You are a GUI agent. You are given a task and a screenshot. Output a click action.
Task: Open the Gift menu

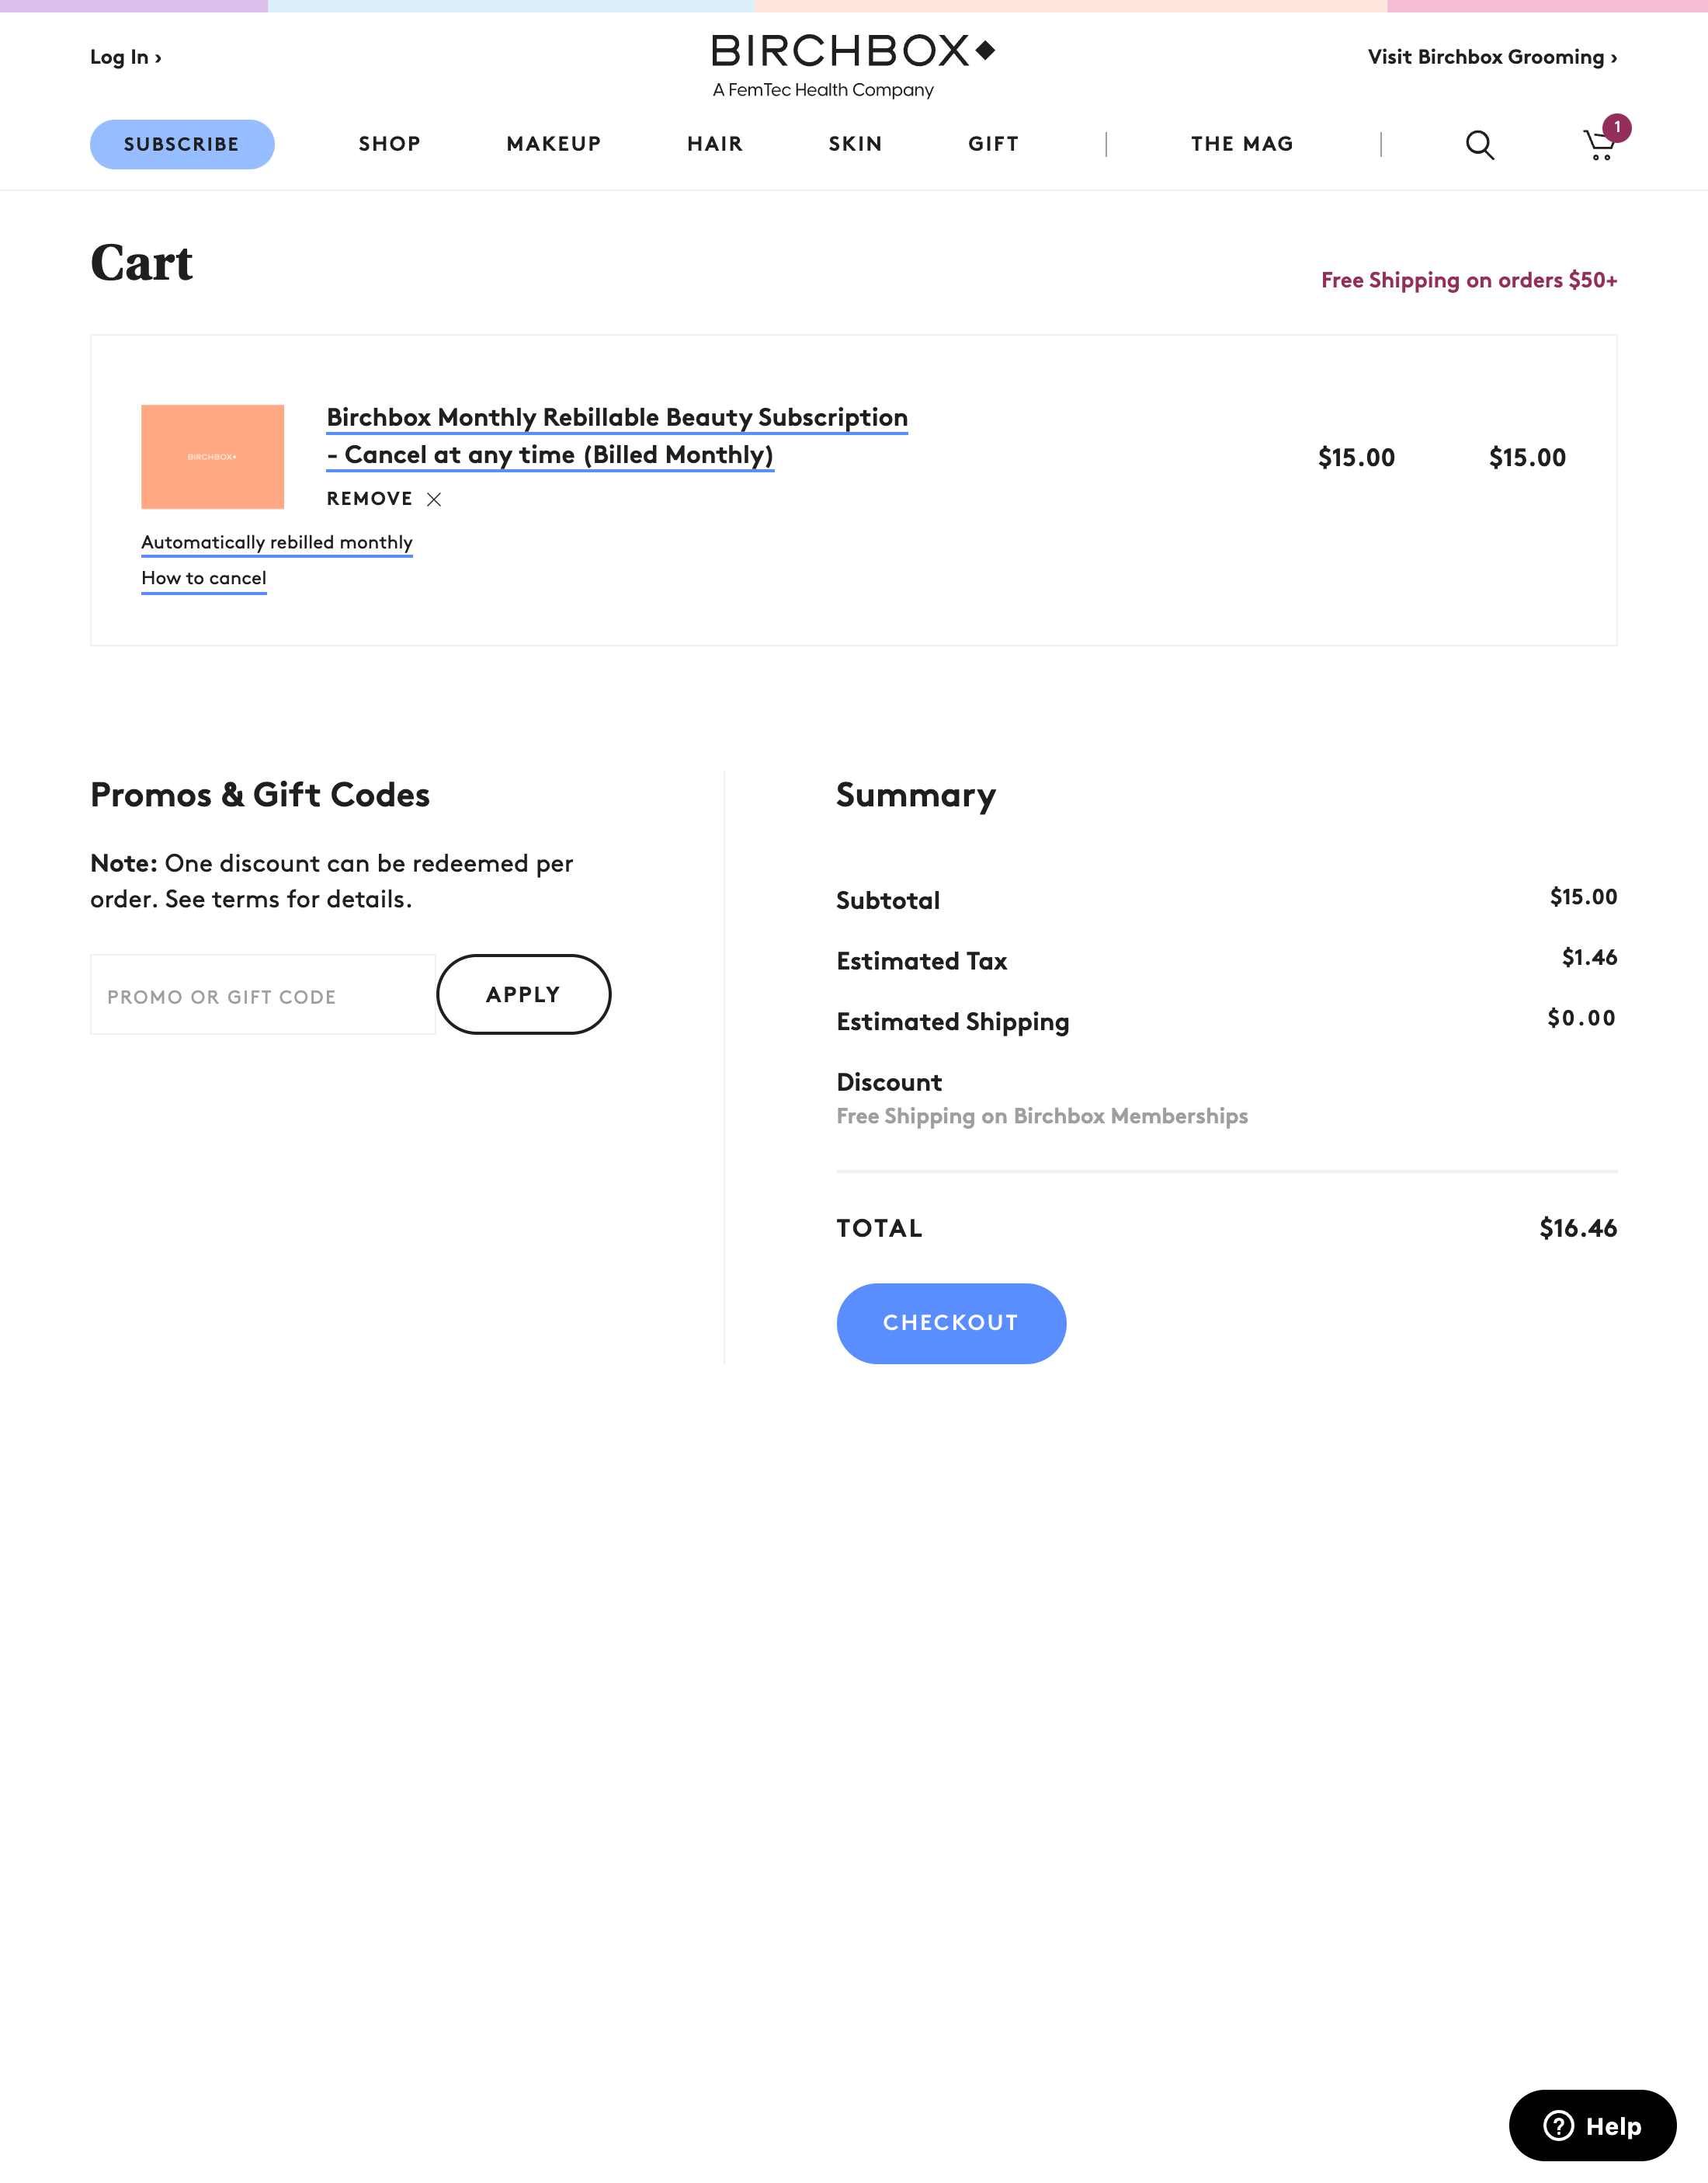[993, 144]
